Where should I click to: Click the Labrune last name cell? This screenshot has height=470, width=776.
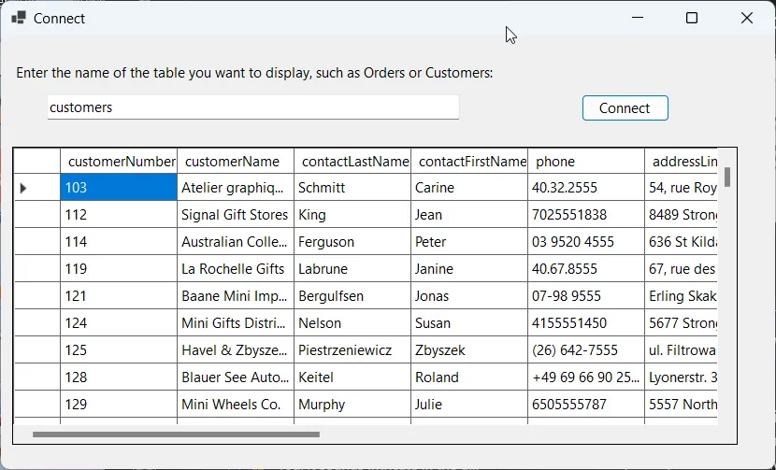click(x=352, y=269)
